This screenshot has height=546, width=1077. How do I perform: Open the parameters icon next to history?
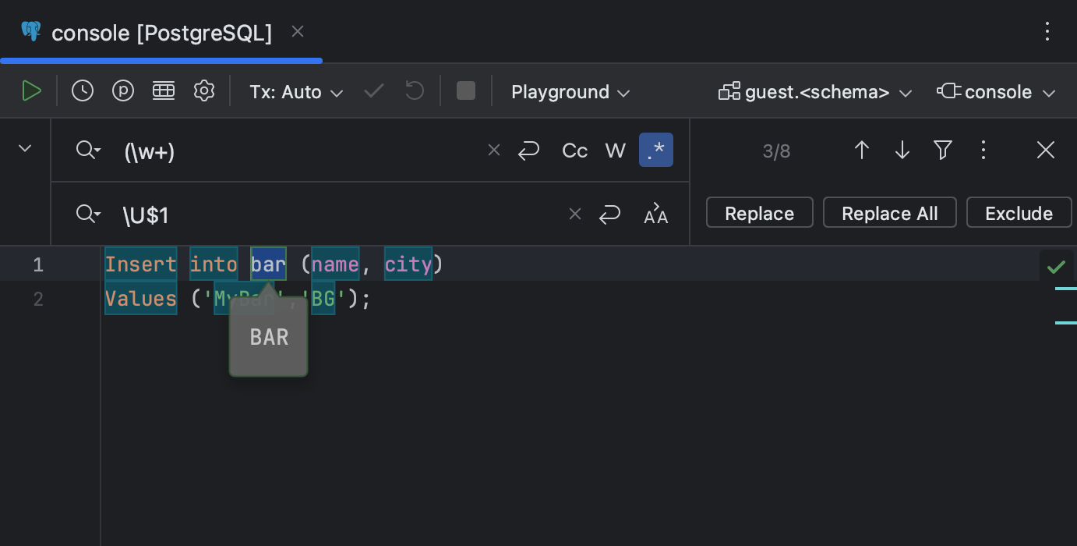pos(122,90)
